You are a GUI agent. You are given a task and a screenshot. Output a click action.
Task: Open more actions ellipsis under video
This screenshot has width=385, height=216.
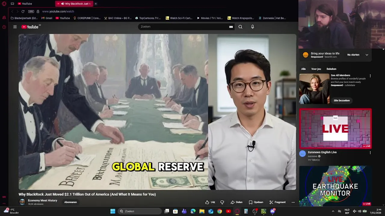pos(293,202)
